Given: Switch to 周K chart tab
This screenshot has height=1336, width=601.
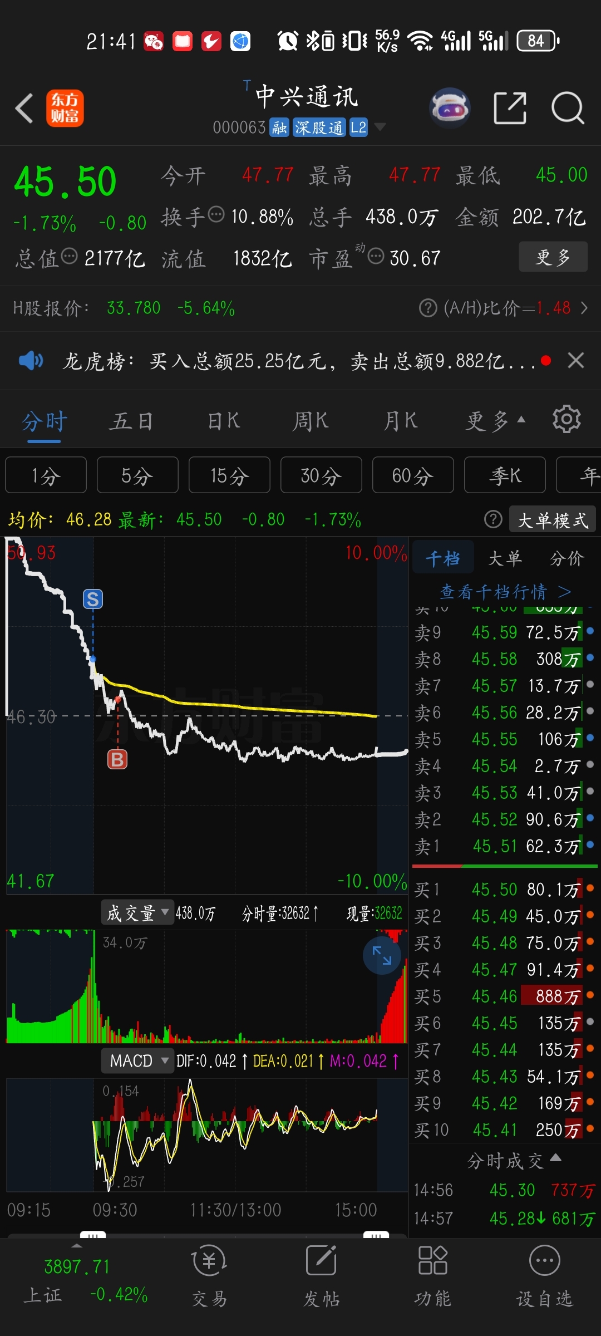Looking at the screenshot, I should pos(311,421).
